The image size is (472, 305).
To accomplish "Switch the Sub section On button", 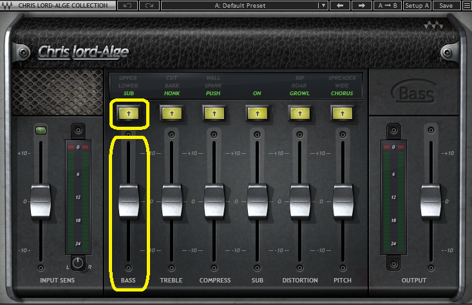I will 257,114.
